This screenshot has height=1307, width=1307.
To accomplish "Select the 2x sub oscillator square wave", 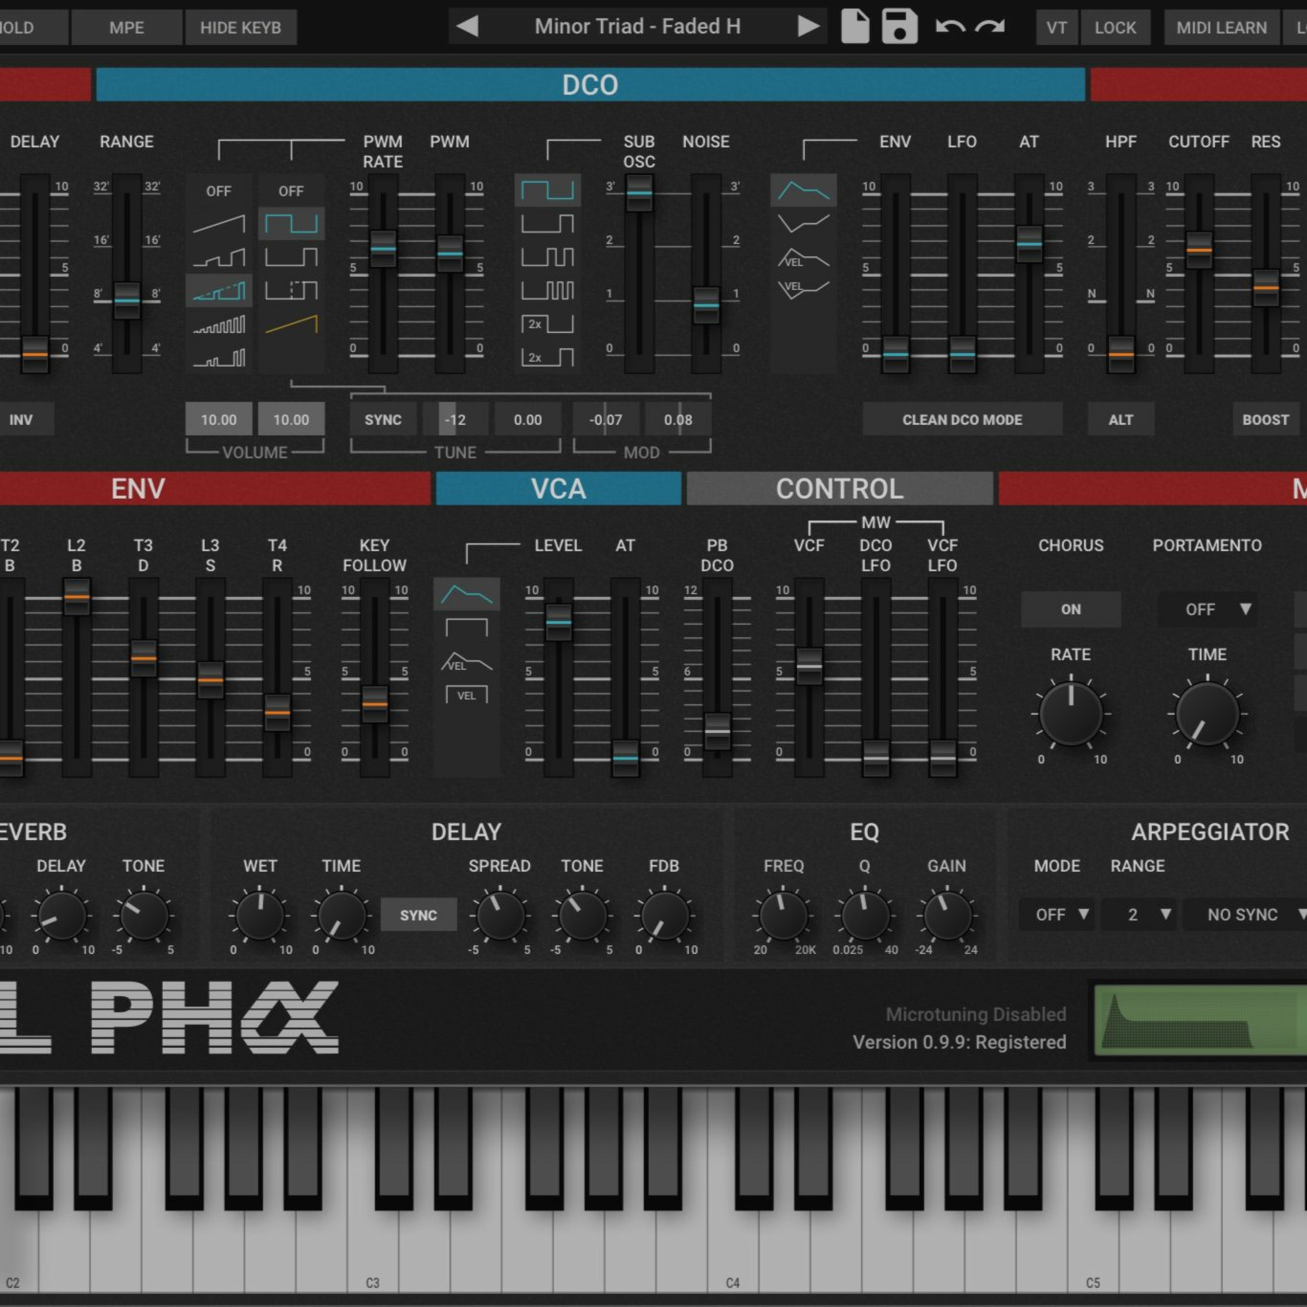I will coord(547,324).
